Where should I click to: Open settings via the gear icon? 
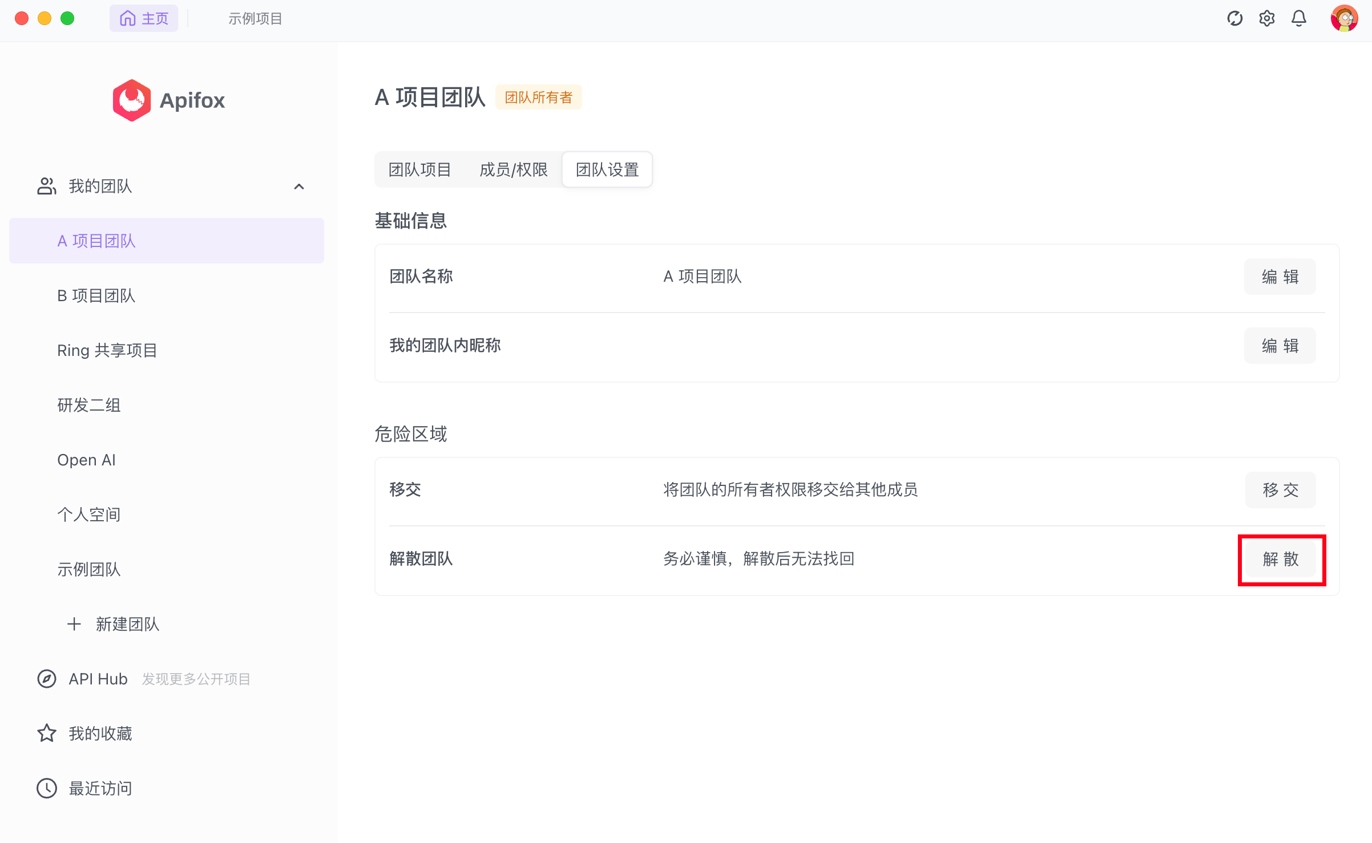1266,19
